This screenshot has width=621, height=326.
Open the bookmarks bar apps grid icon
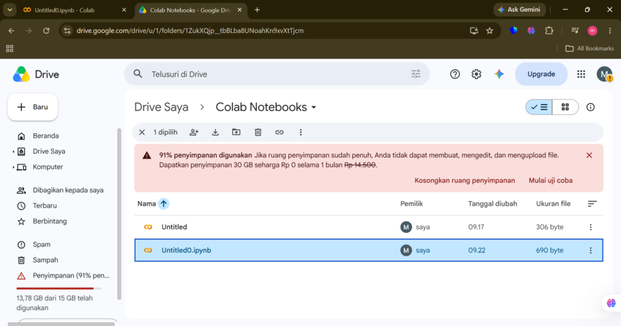click(10, 48)
